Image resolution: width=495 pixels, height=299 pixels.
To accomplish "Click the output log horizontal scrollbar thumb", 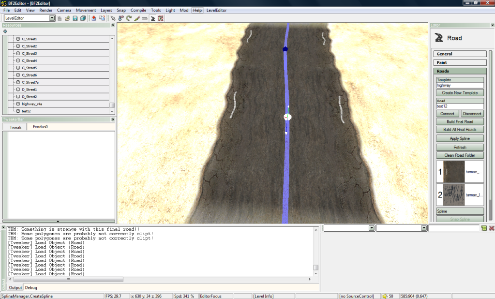I will [x=68, y=279].
